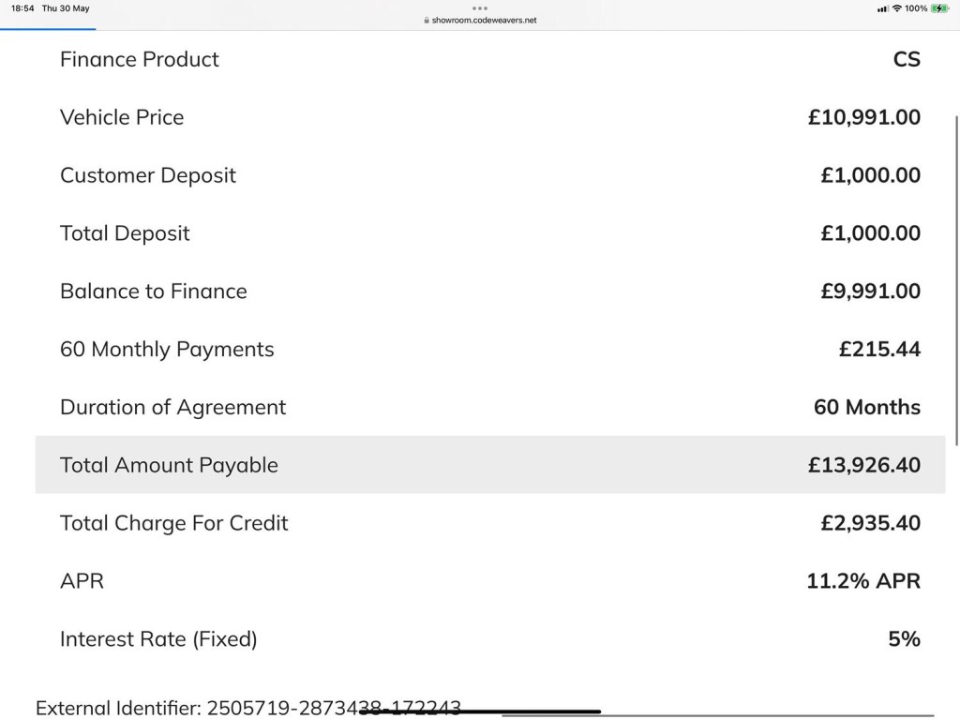Tap the Wi-Fi status icon
The image size is (960, 719).
click(897, 8)
